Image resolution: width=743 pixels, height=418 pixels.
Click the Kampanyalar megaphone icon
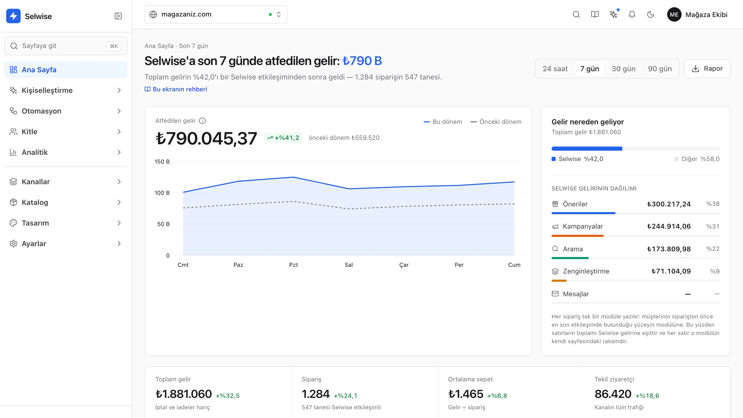click(x=555, y=227)
